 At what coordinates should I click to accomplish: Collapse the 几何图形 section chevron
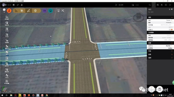172,32
